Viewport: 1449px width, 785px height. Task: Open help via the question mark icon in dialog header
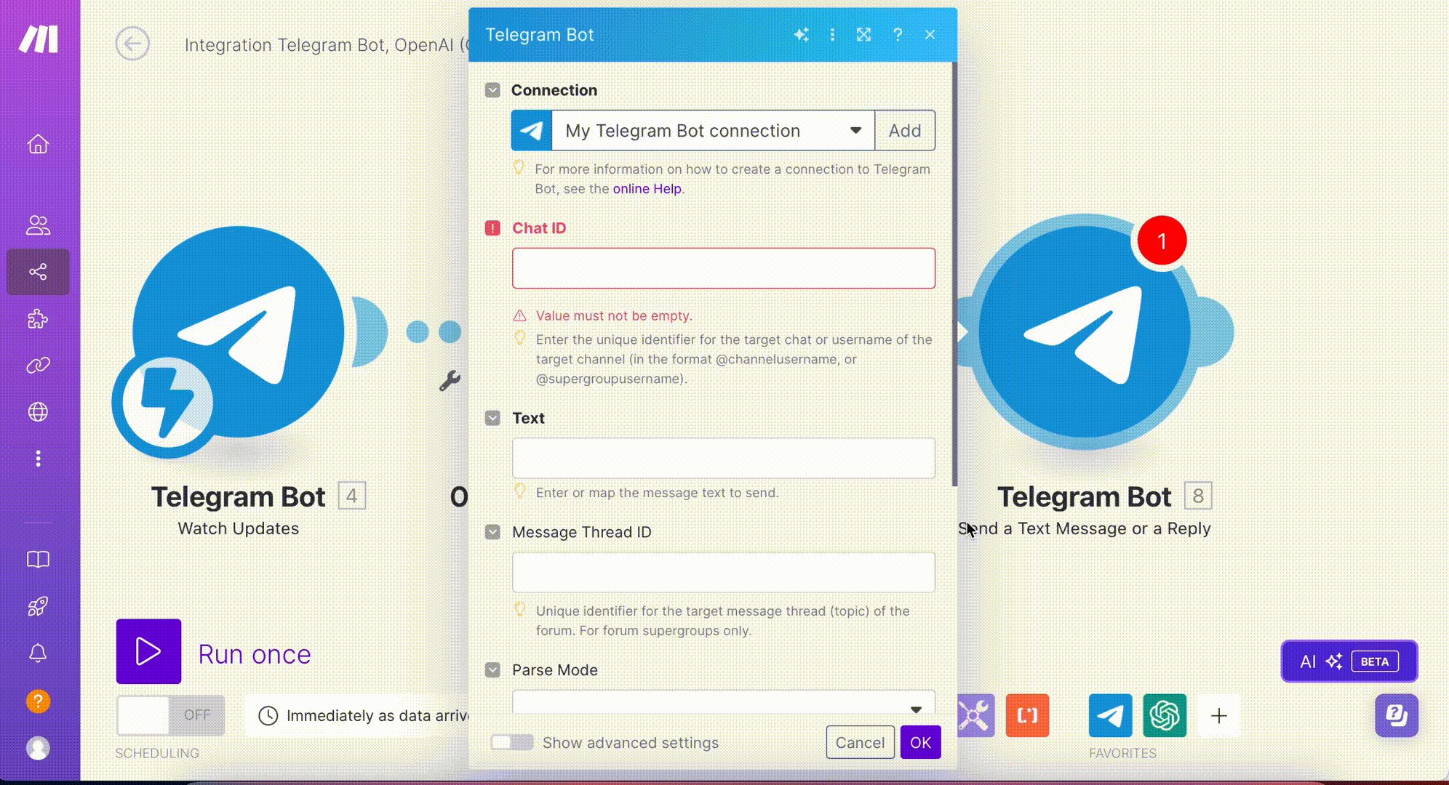pos(898,35)
